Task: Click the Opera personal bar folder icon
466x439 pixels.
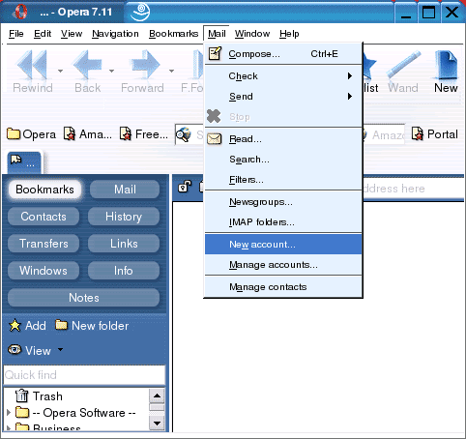Action: click(x=14, y=133)
